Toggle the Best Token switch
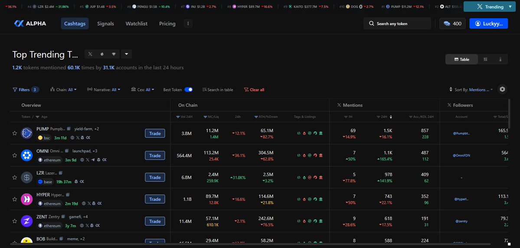This screenshot has width=520, height=248. 188,90
